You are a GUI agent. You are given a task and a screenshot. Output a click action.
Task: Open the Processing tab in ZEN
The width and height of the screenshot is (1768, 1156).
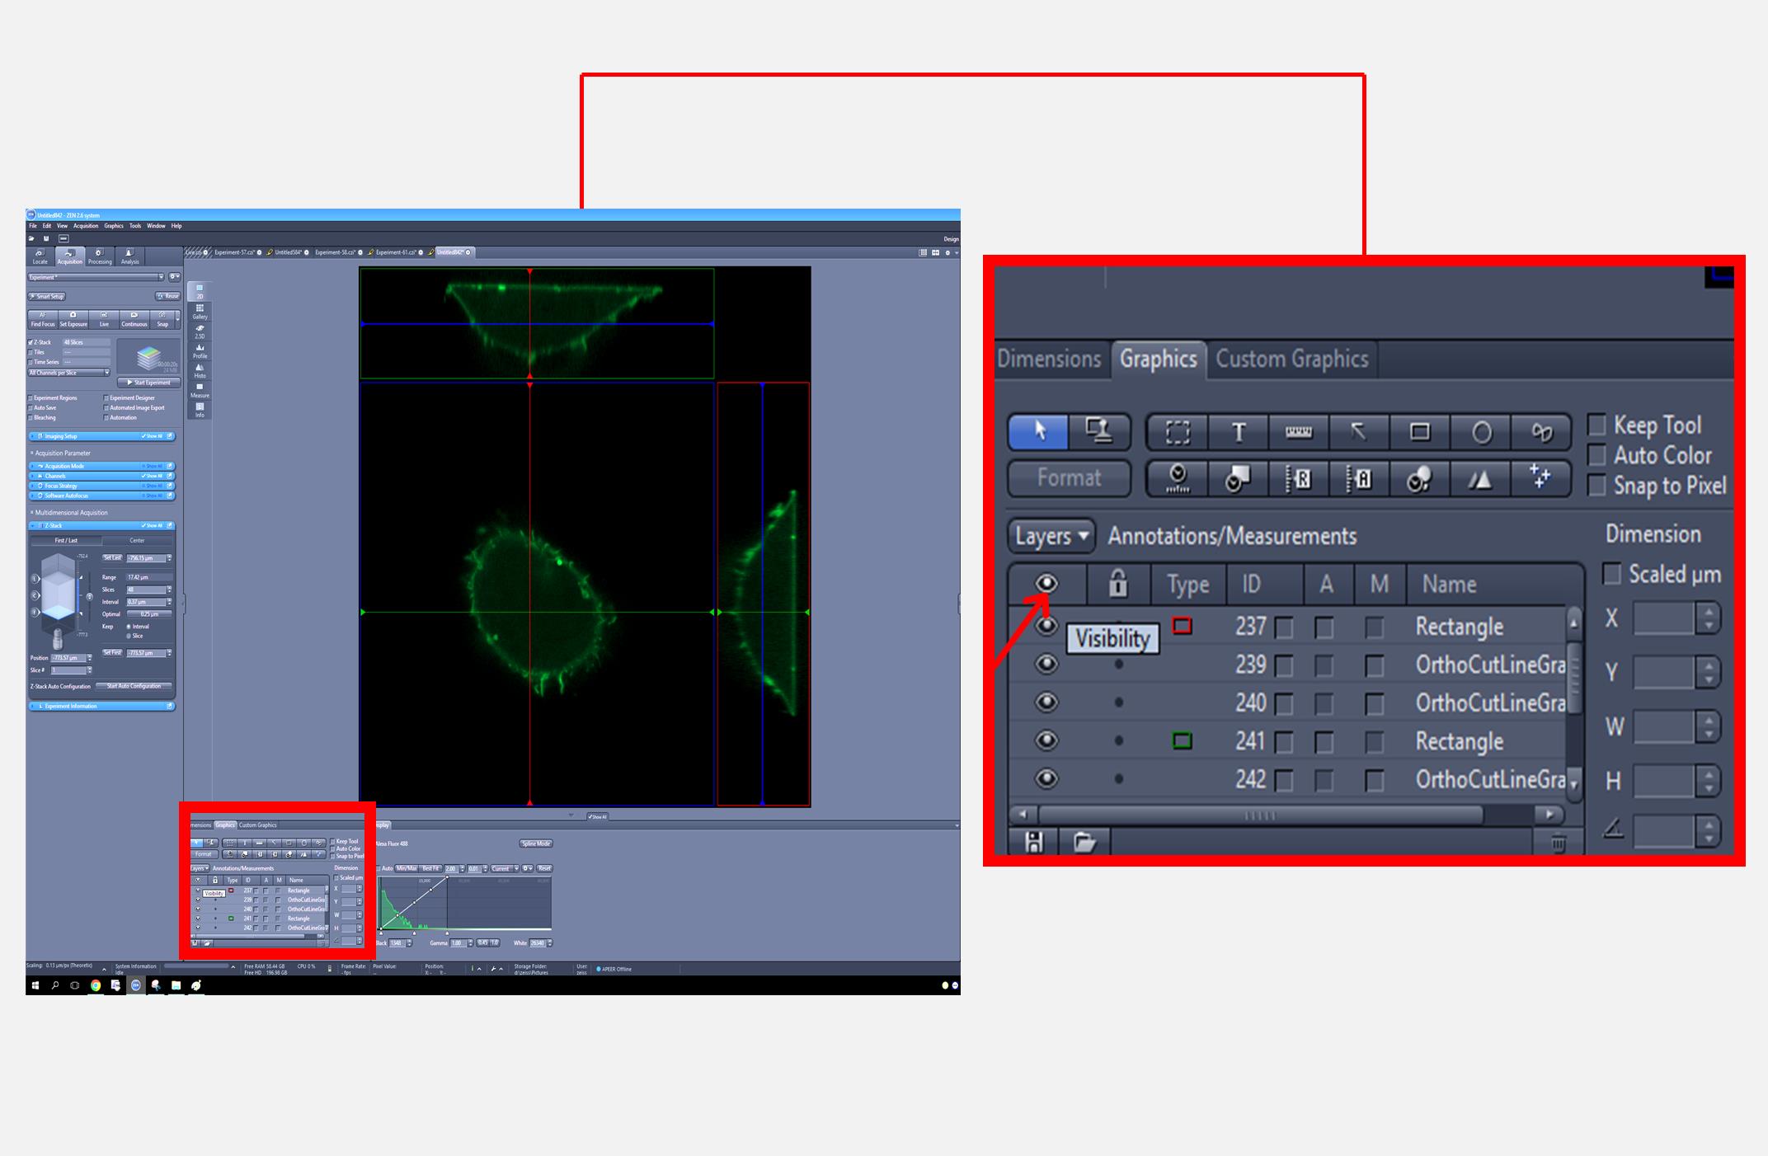coord(100,256)
